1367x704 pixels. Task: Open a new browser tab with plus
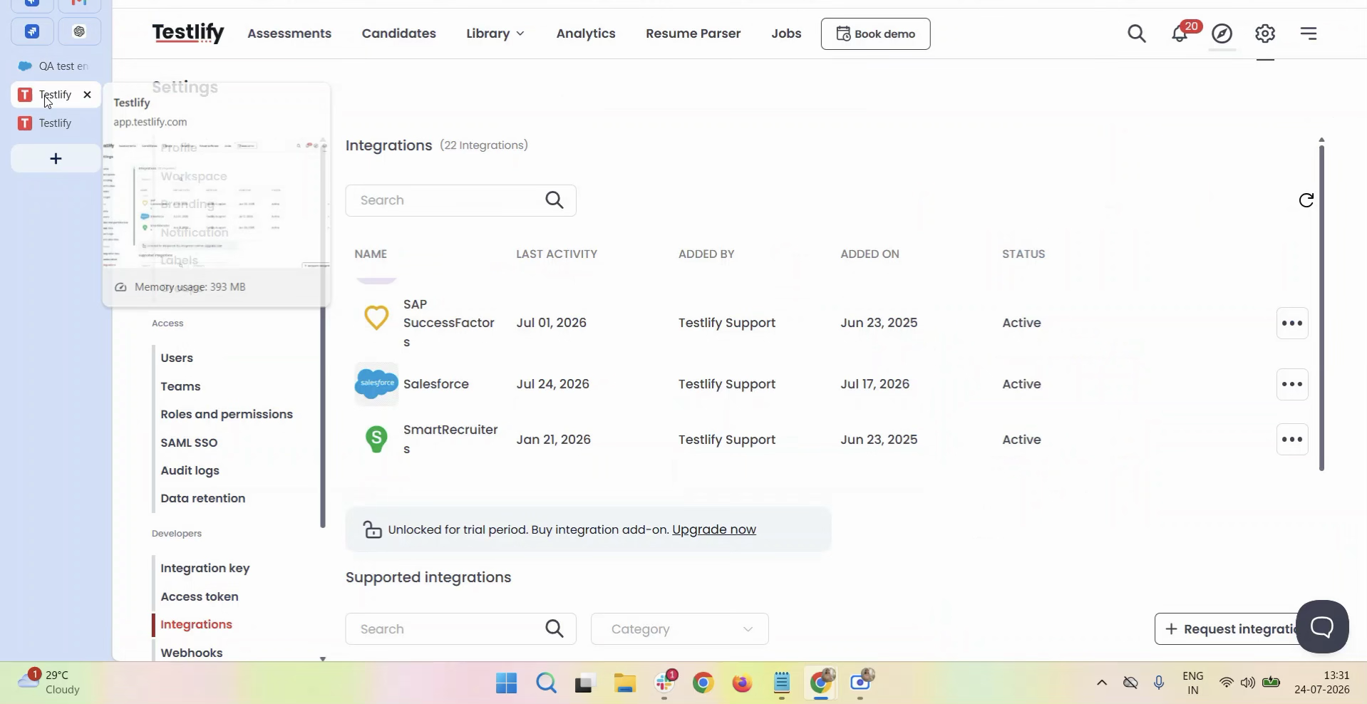click(x=56, y=158)
